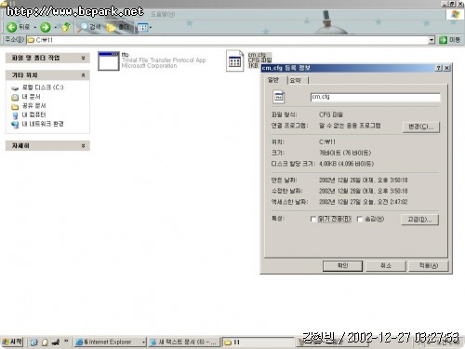Switch to 새 텍스트 문서 taskbar window

click(184, 342)
